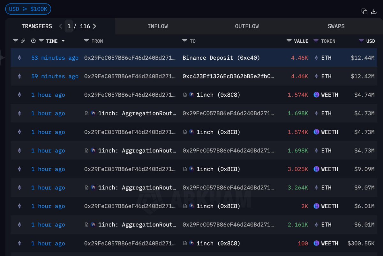This screenshot has width=383, height=256.
Task: Click the 2.161K ETH value
Action: tap(298, 225)
